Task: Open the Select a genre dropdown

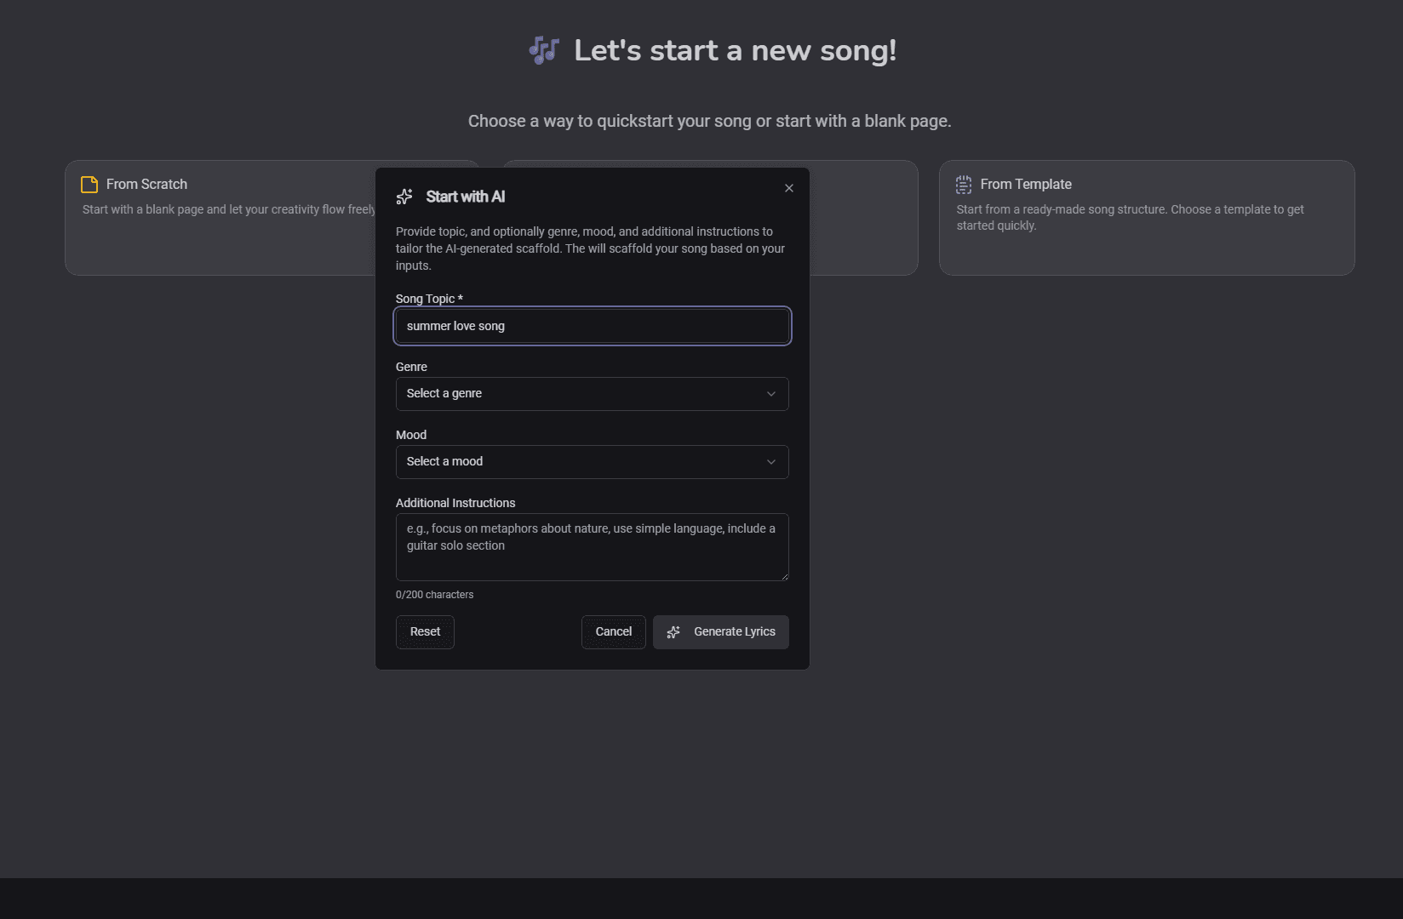Action: [x=591, y=394]
